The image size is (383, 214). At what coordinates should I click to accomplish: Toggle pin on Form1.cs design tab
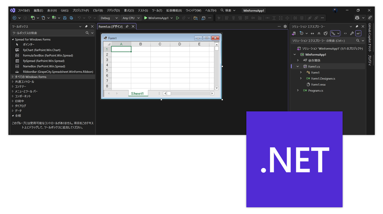(x=127, y=26)
